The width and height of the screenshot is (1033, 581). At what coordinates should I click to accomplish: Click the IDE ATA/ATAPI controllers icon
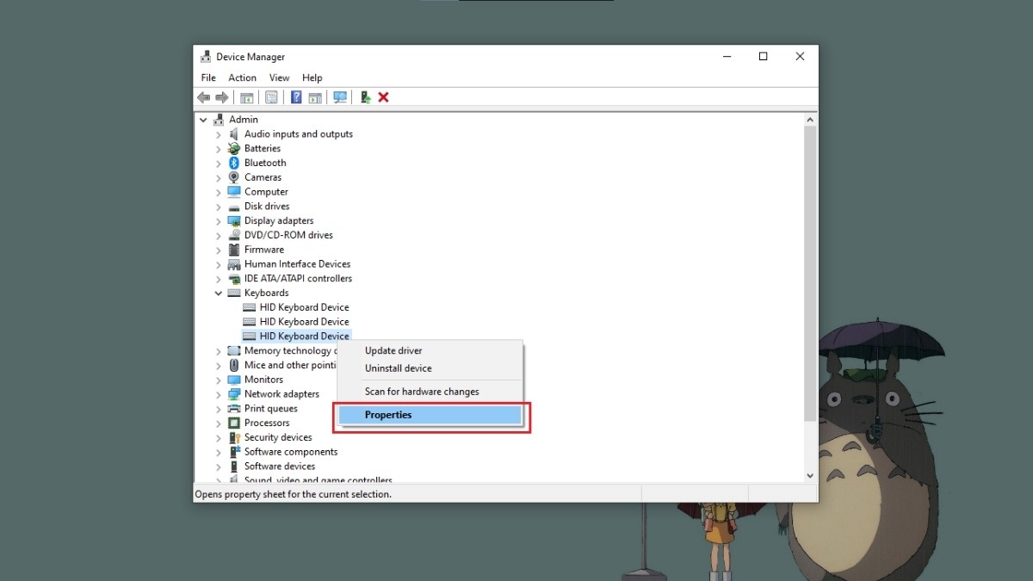pos(233,279)
